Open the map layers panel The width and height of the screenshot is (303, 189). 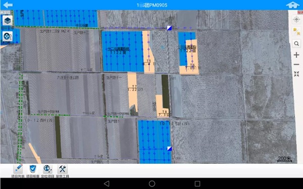click(8, 20)
